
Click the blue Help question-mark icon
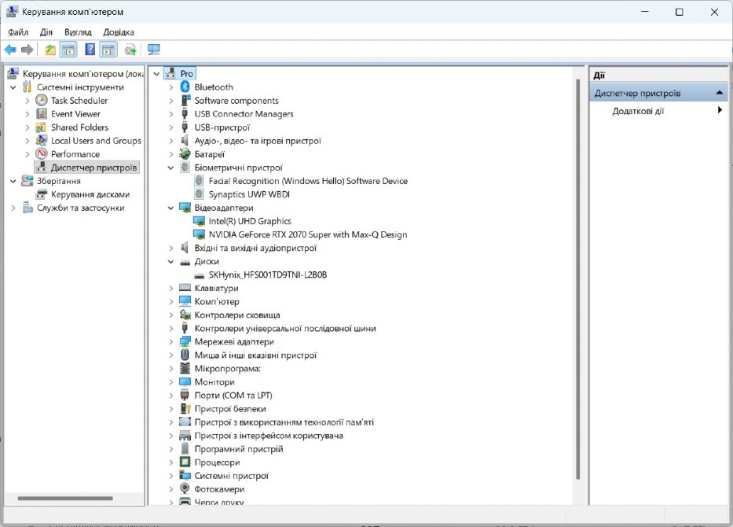pyautogui.click(x=90, y=50)
